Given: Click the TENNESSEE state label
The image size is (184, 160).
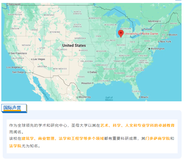Looking at the screenshot, I should 119,61.
